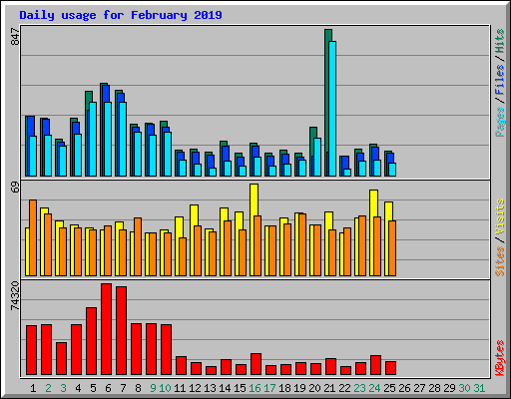
Task: Click the orange Sites bar for day 19
Action: coord(302,244)
